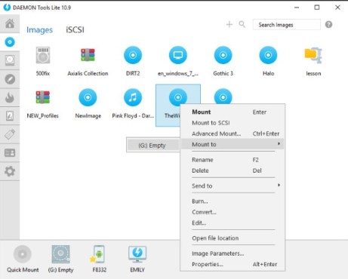Choose Advanced Mount option
This screenshot has width=348, height=279.
(x=233, y=133)
